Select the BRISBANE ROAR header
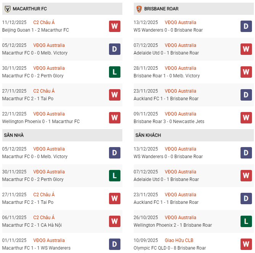 [x=161, y=8]
